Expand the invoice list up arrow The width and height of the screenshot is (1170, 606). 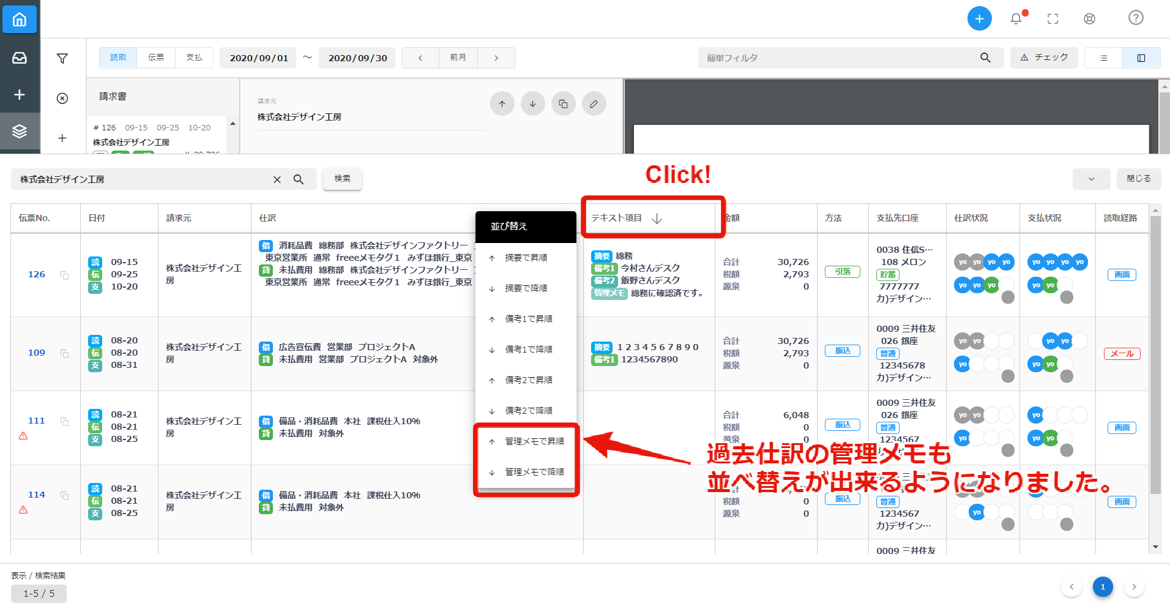[x=233, y=124]
